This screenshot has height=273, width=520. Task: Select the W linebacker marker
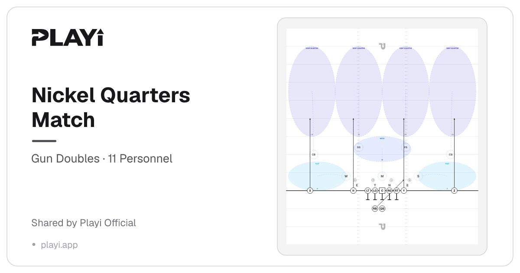(346, 176)
